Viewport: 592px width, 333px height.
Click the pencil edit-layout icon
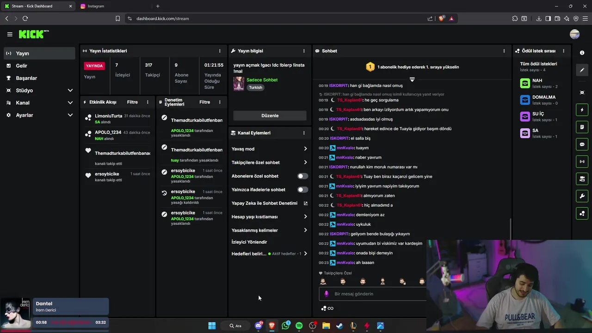[582, 70]
